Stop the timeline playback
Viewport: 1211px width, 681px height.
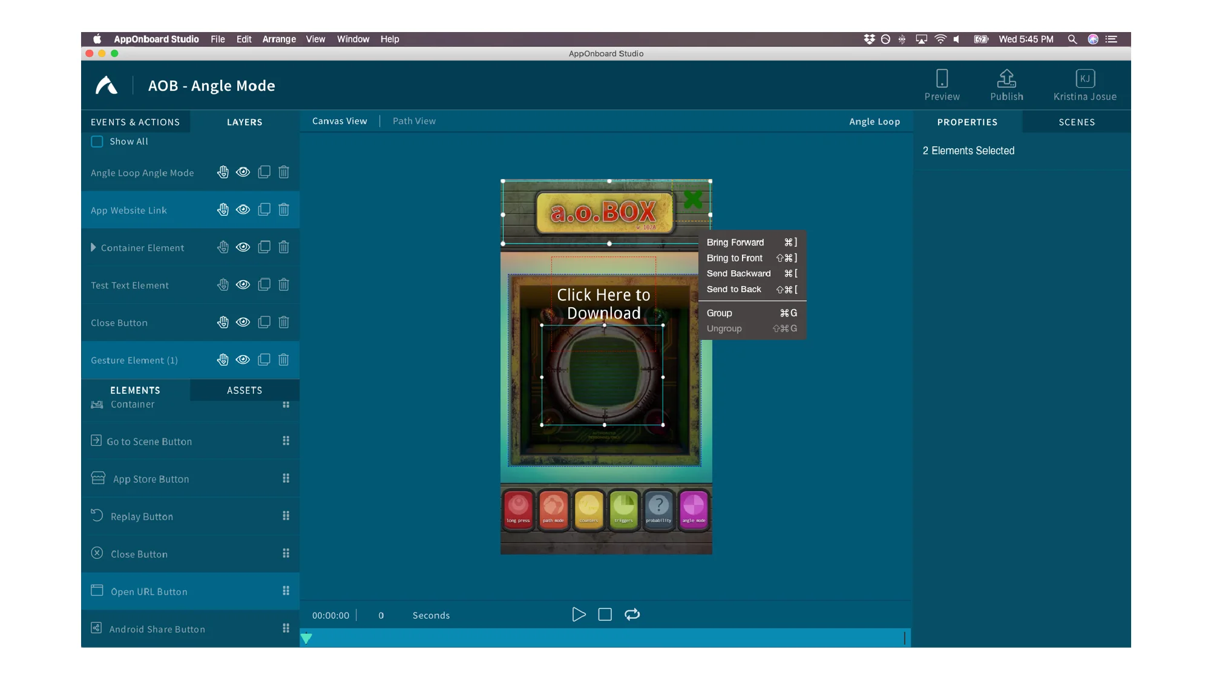pos(605,615)
